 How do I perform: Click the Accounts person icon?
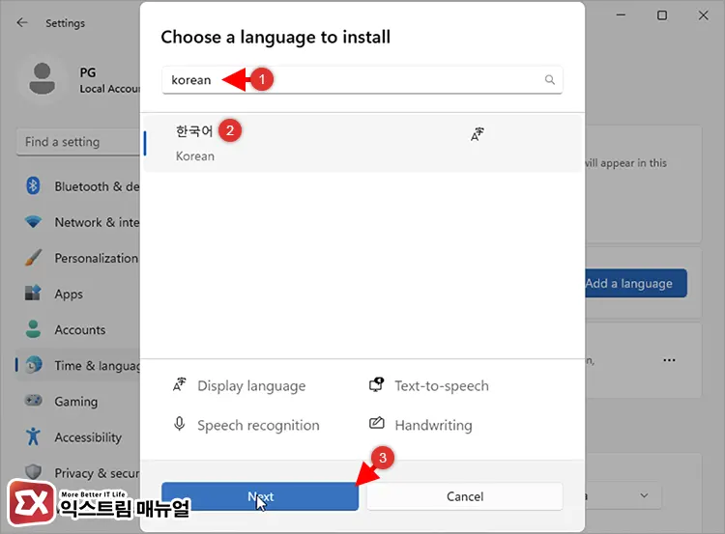(x=34, y=329)
